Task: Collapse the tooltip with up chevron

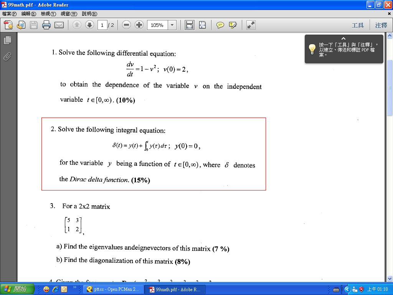Action: [343, 38]
